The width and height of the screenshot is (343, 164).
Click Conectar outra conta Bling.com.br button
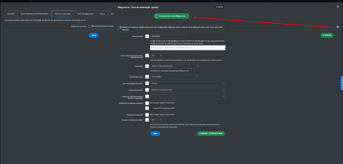pyautogui.click(x=171, y=16)
